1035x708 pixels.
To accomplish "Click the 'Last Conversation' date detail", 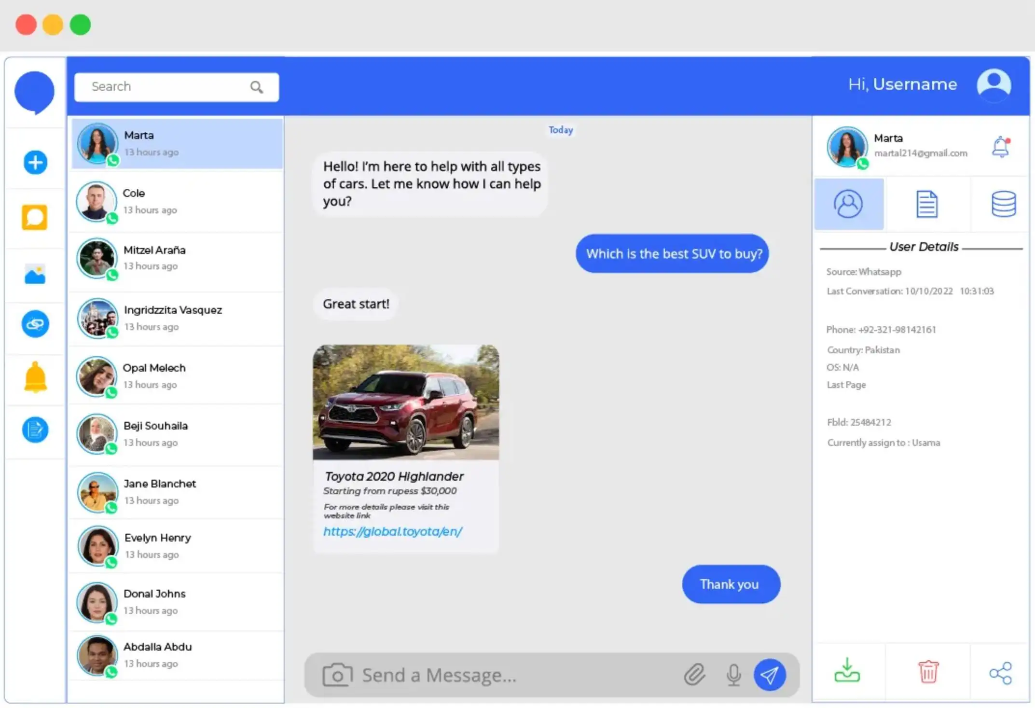I will (910, 291).
